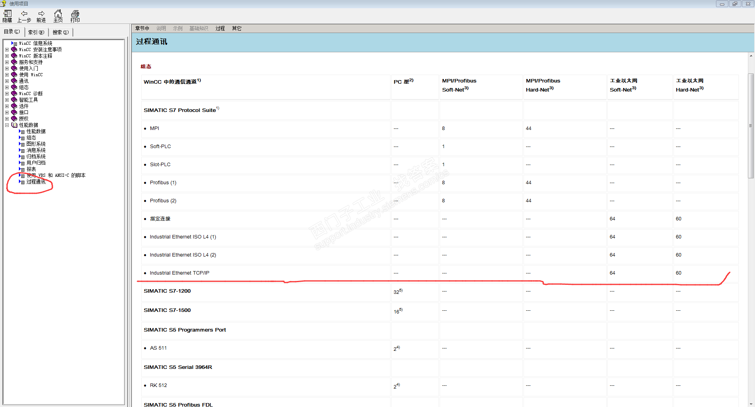Screen dimensions: 755x407
Task: Click the book icon beside 选件
Action: (x=14, y=106)
